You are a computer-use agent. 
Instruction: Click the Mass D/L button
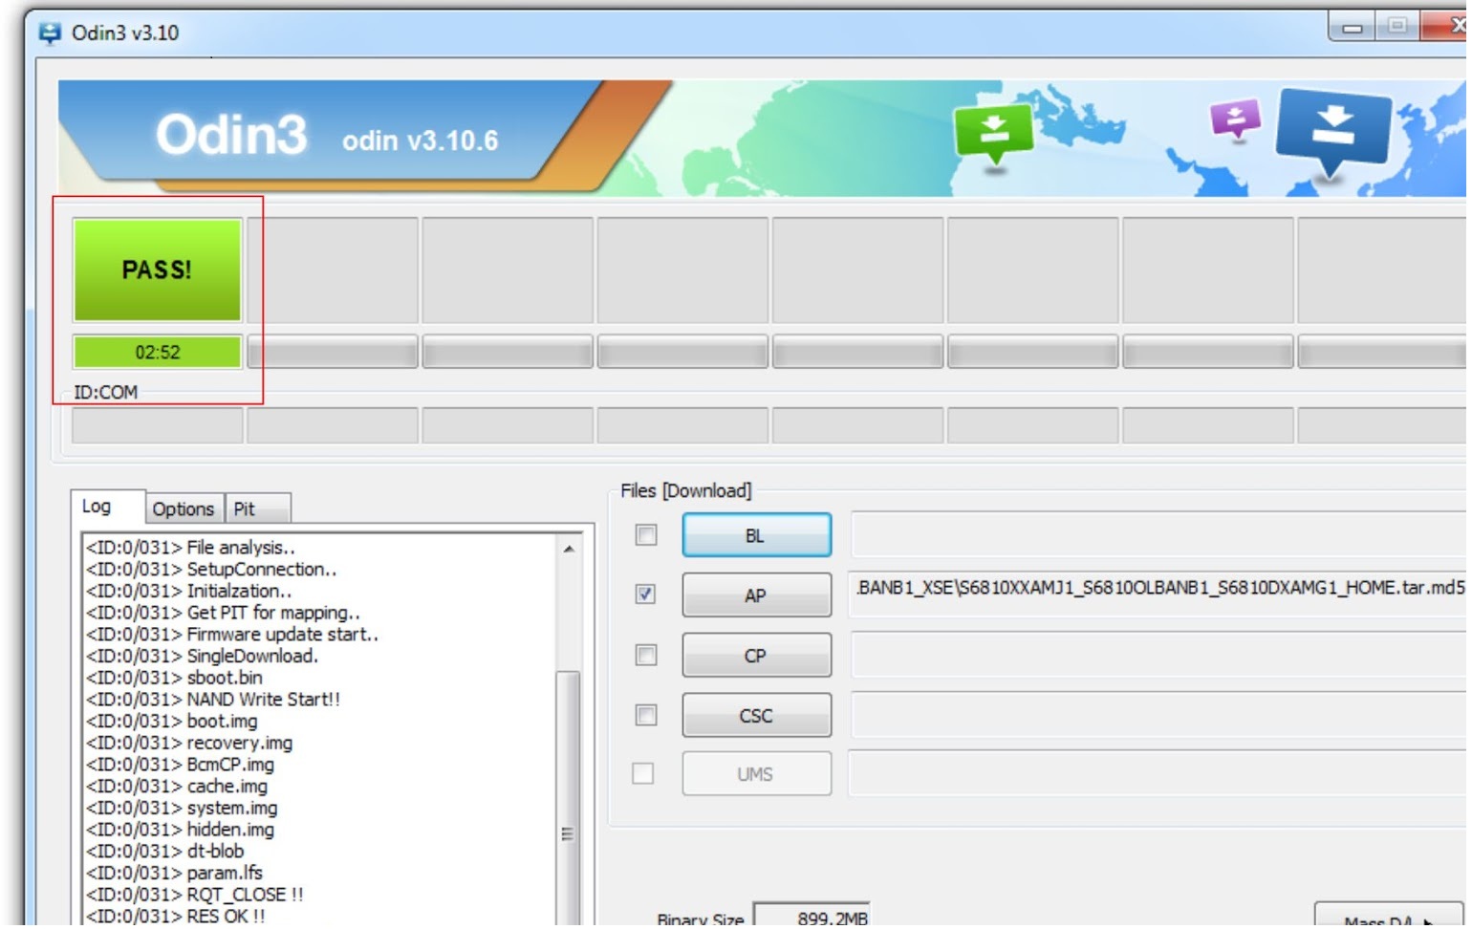click(1388, 916)
